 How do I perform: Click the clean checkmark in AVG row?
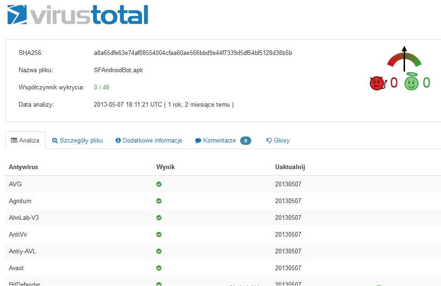tap(159, 184)
